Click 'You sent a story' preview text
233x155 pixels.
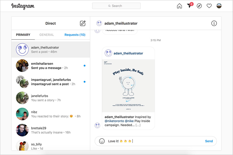pyautogui.click(x=43, y=100)
